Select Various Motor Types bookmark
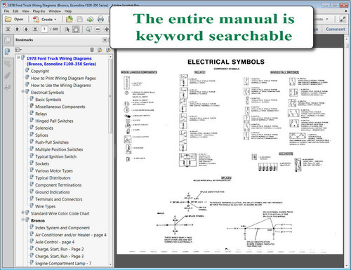351x270 pixels. pyautogui.click(x=54, y=171)
